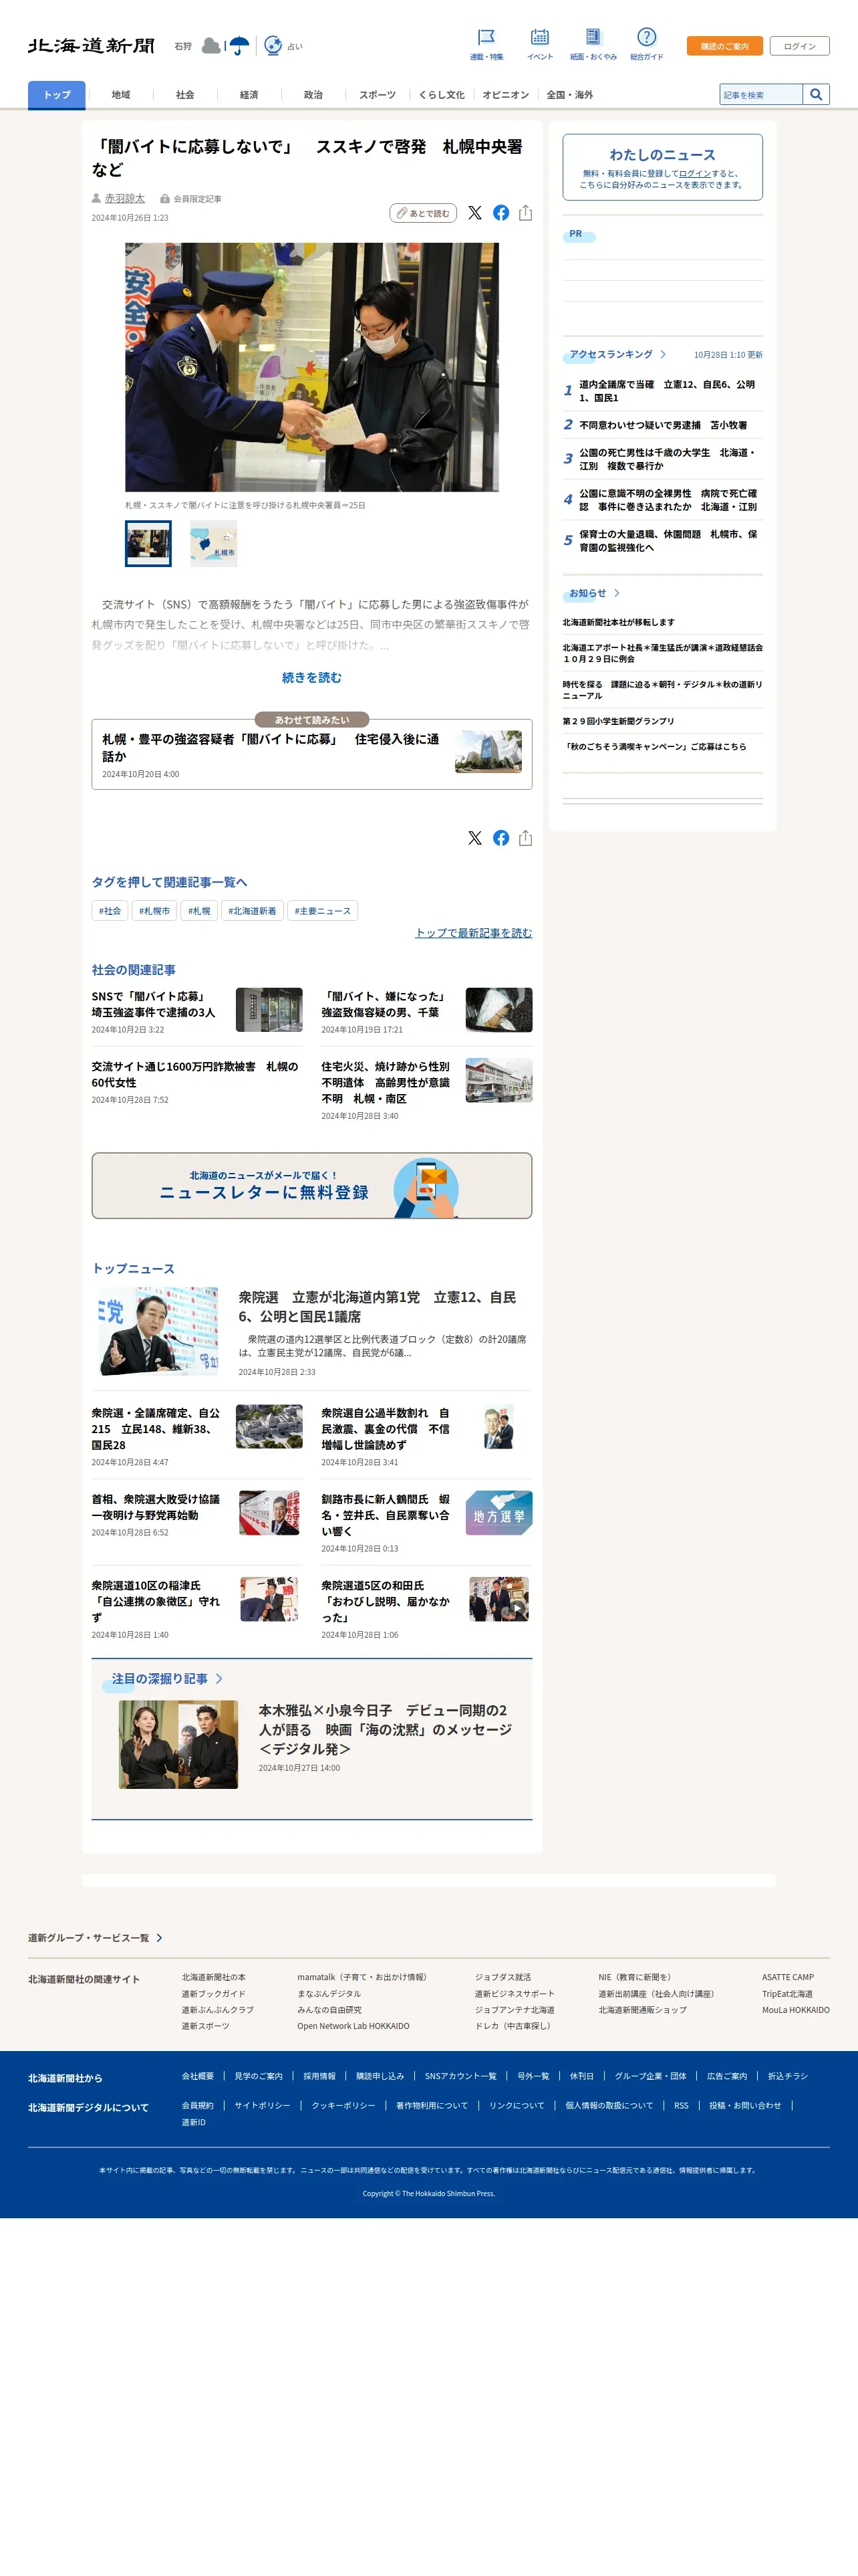Share on Facebook icon under the article body
This screenshot has width=858, height=2576.
click(x=501, y=838)
